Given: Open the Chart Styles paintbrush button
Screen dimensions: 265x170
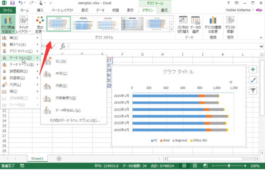Looking at the screenshot, I should 253,80.
